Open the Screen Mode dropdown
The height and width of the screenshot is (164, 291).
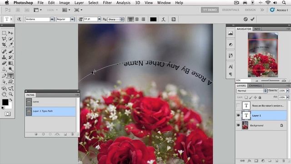[78, 10]
